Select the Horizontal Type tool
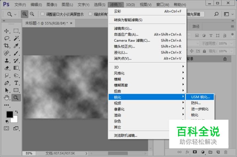Viewport: 237px width, 157px height. 16,83
